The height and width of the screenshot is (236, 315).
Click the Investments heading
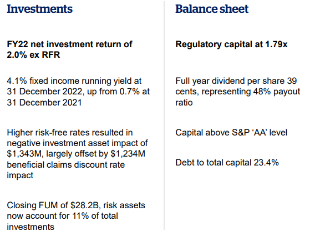click(39, 9)
